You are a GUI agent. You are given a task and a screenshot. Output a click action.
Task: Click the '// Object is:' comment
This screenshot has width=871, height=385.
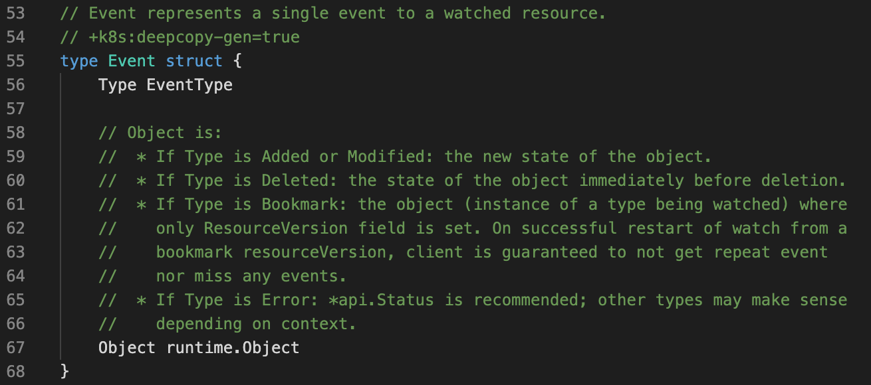click(160, 133)
